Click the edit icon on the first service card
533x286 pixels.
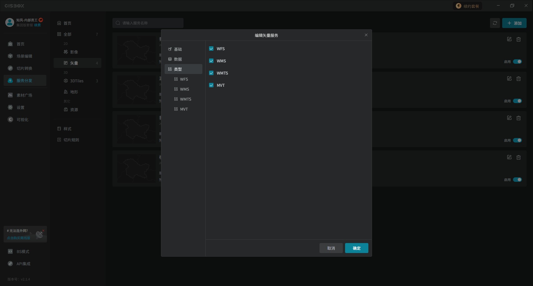tap(509, 39)
